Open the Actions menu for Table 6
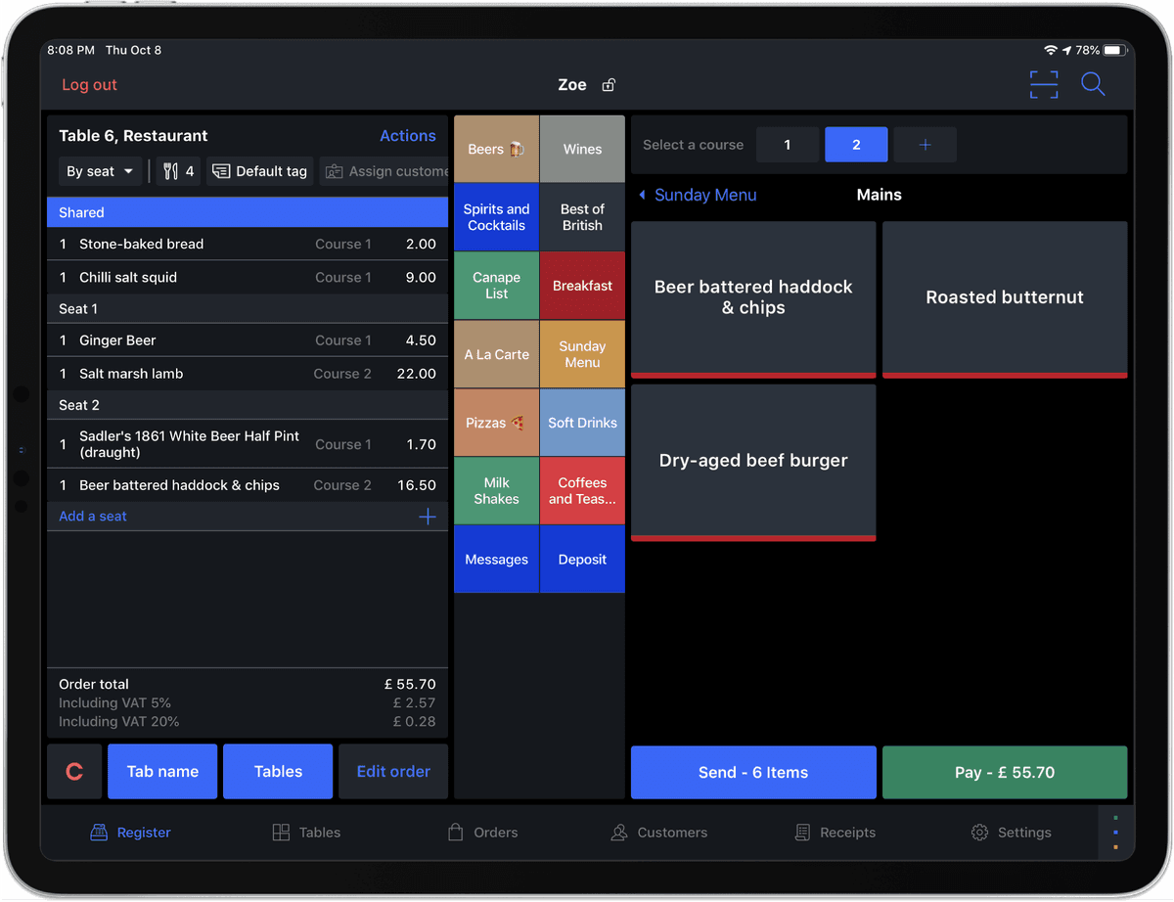Screen dimensions: 1174x902 point(407,136)
